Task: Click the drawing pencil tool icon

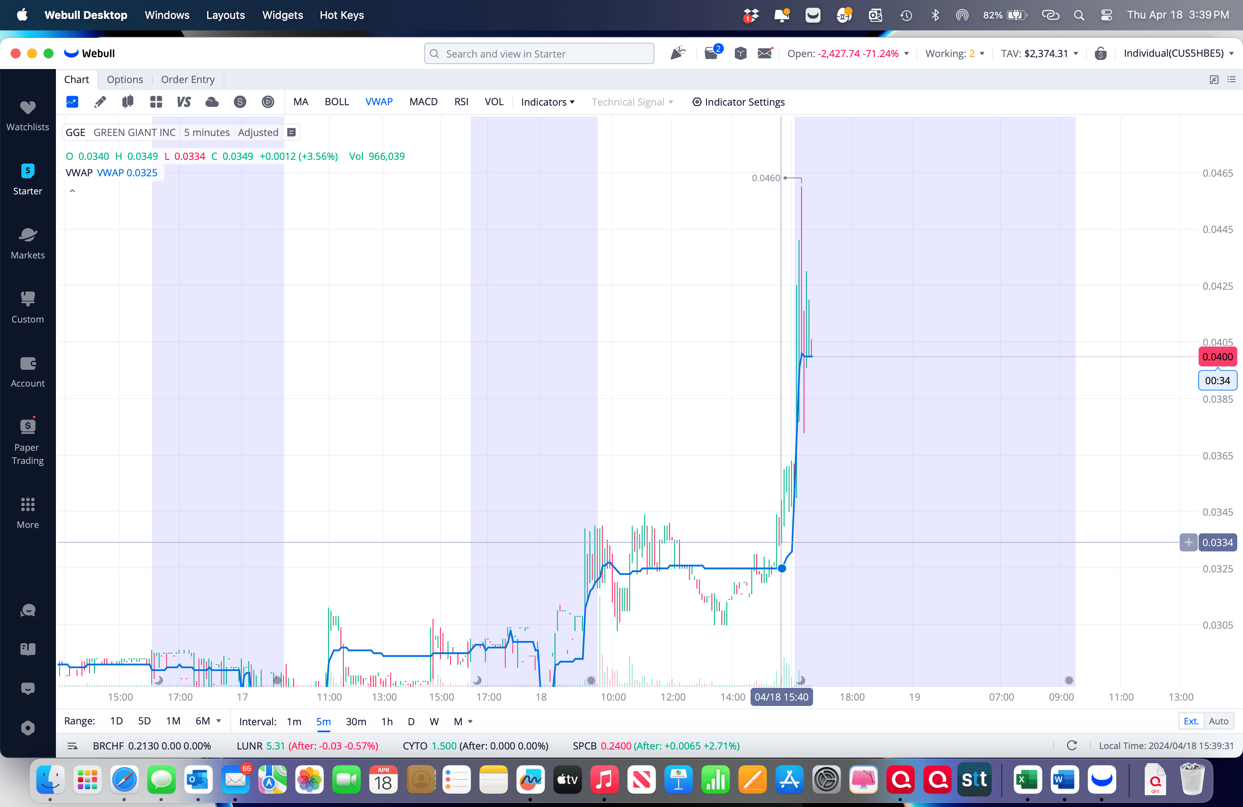Action: (100, 102)
